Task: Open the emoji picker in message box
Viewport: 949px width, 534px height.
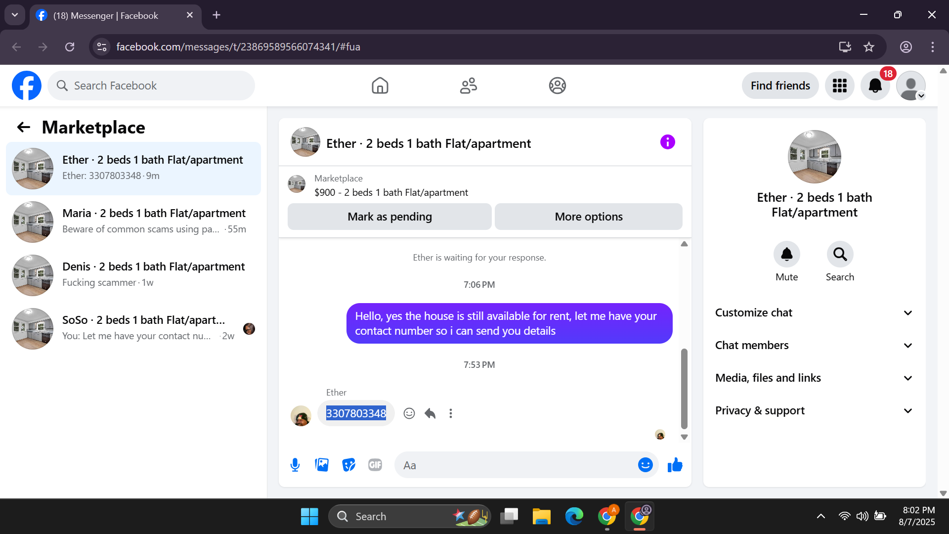Action: coord(646,465)
